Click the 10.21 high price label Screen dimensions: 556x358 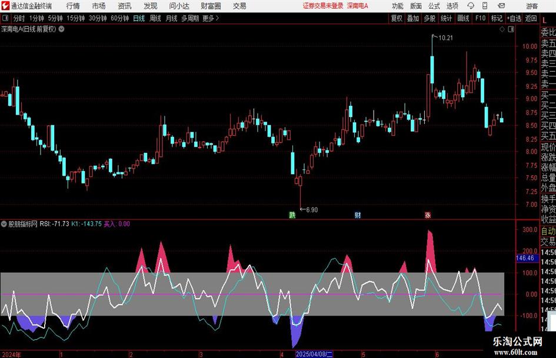[x=446, y=38]
